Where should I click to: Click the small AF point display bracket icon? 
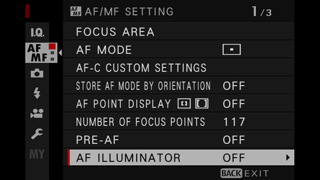[184, 104]
